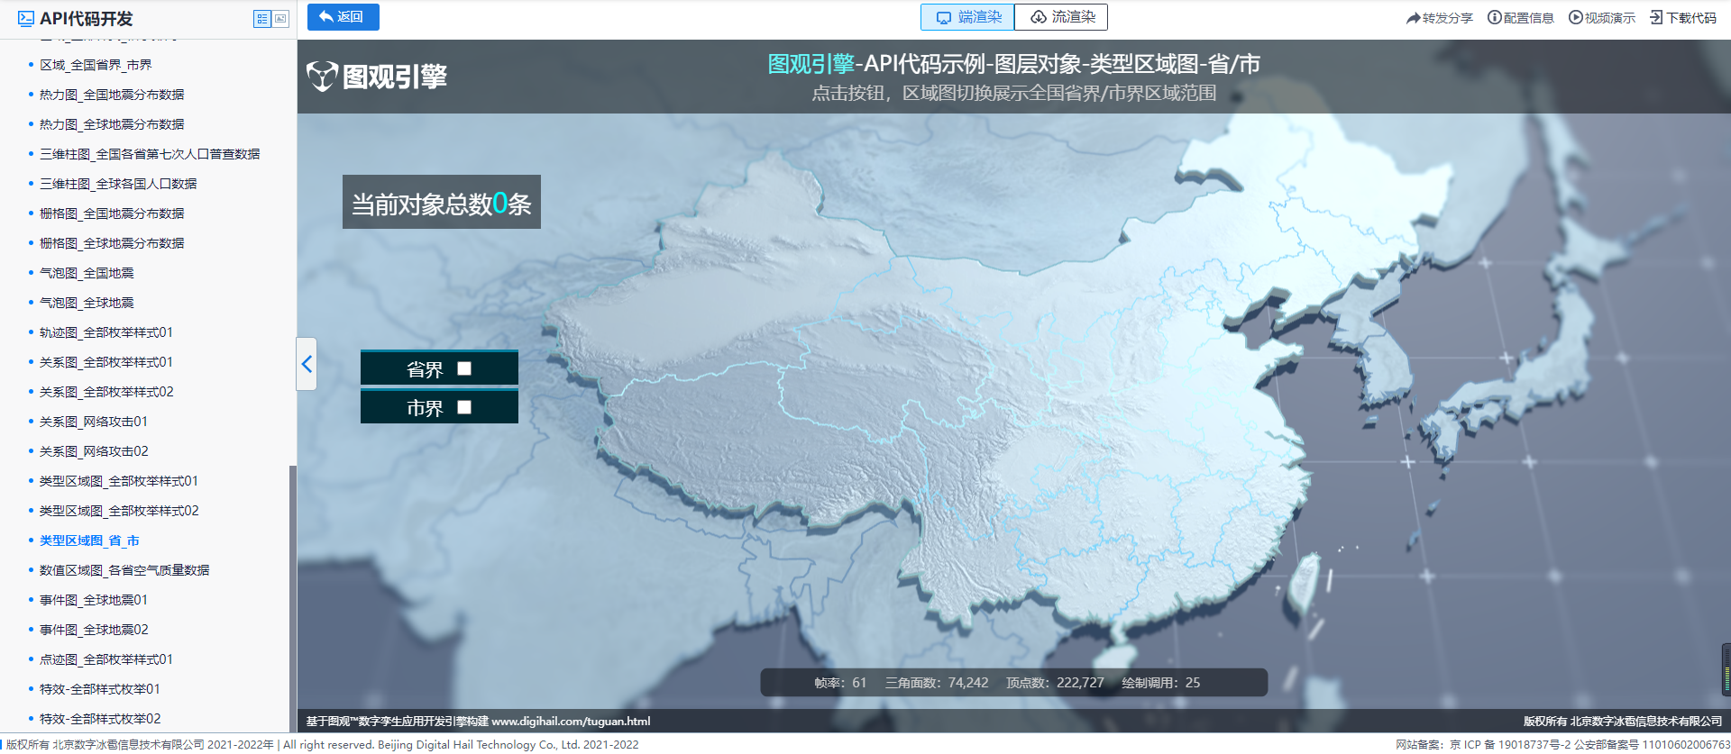
Task: Click the 返回 back button
Action: [x=343, y=17]
